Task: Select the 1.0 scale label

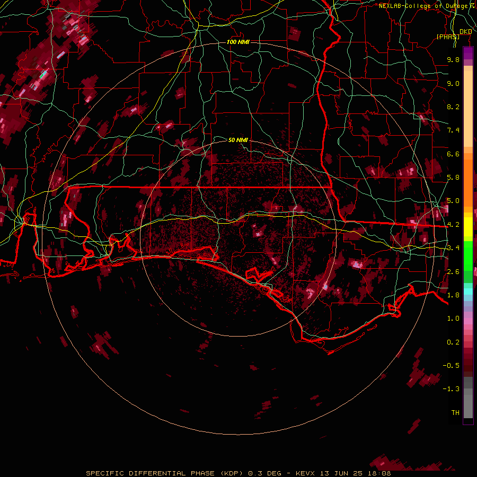Action: tap(453, 319)
